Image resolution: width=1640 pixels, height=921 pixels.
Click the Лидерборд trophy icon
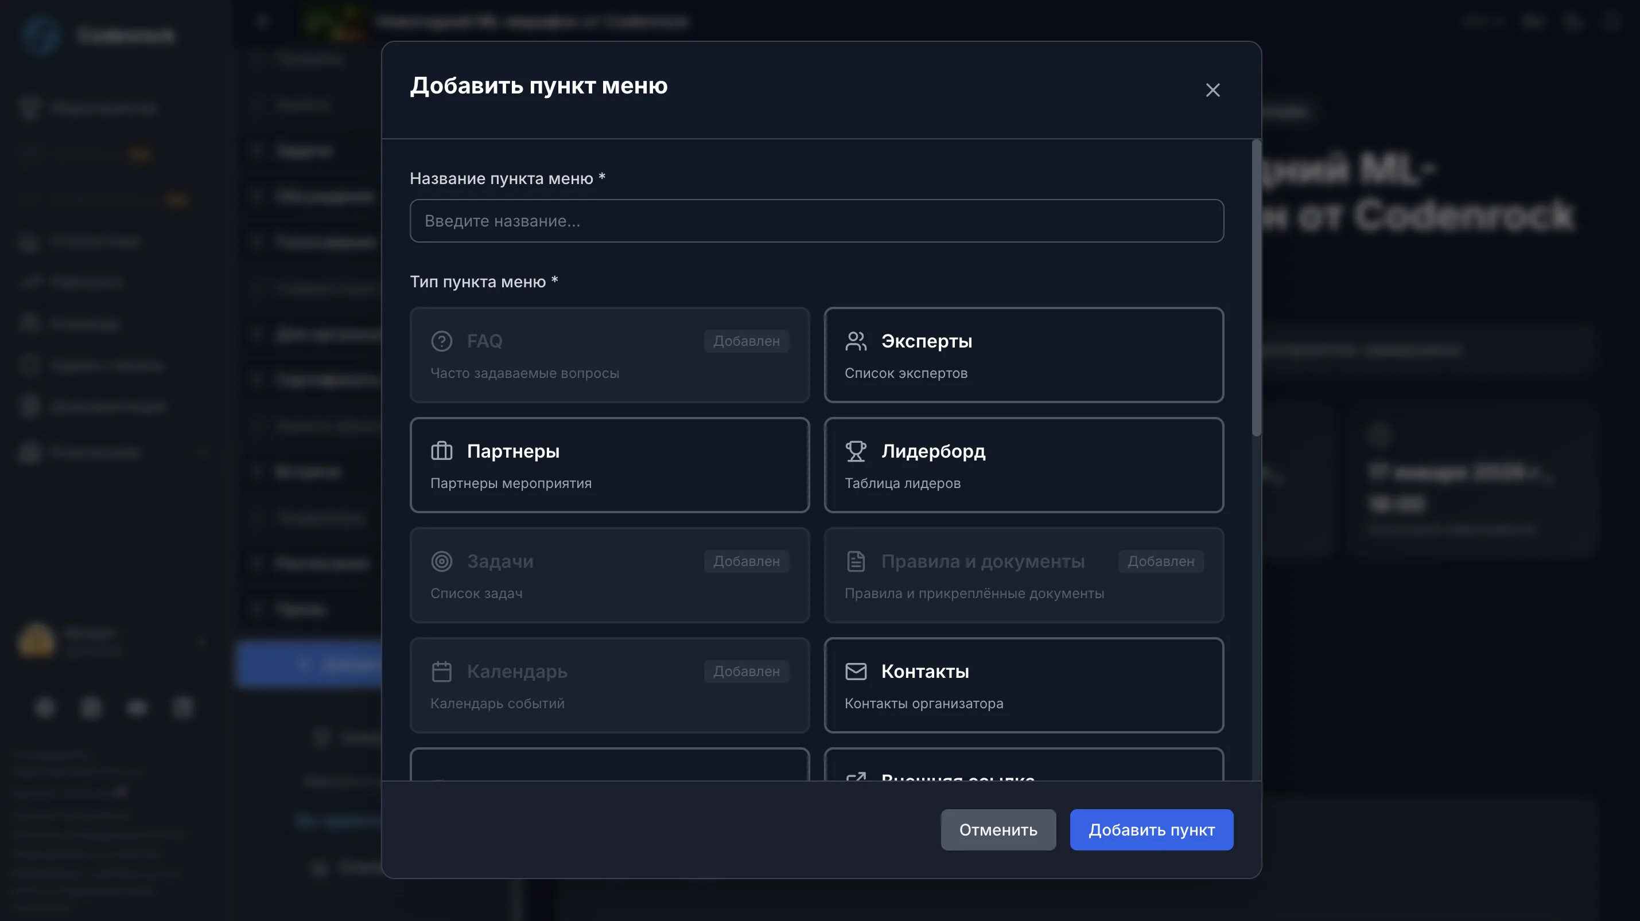click(856, 451)
